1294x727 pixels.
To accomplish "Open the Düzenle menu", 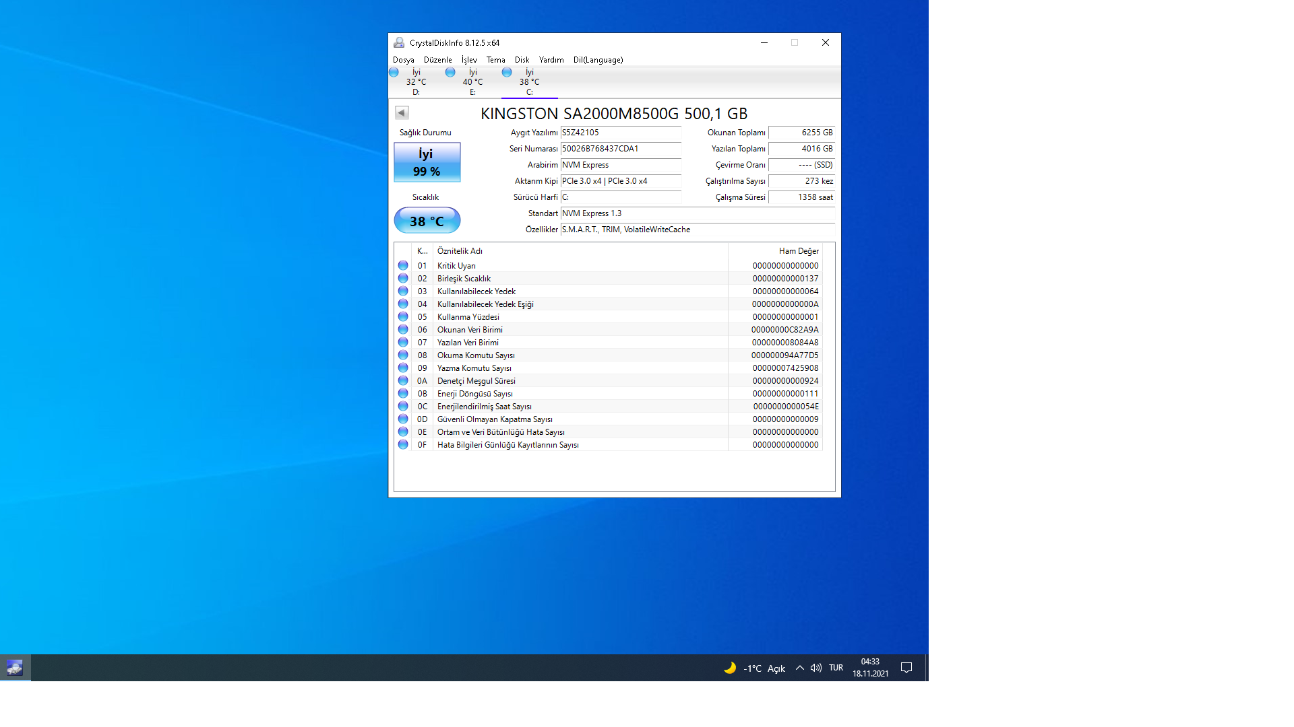I will click(437, 60).
